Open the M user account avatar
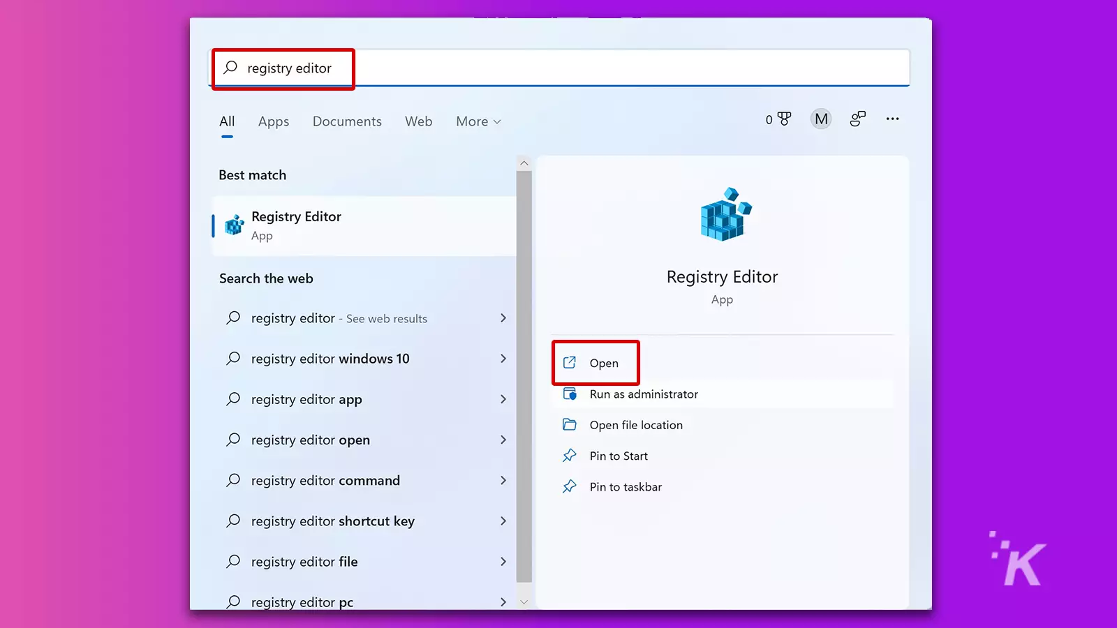Viewport: 1117px width, 628px height. [821, 119]
